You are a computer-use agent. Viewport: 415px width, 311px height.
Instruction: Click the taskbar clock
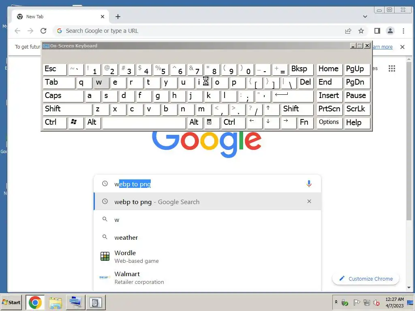pyautogui.click(x=394, y=302)
